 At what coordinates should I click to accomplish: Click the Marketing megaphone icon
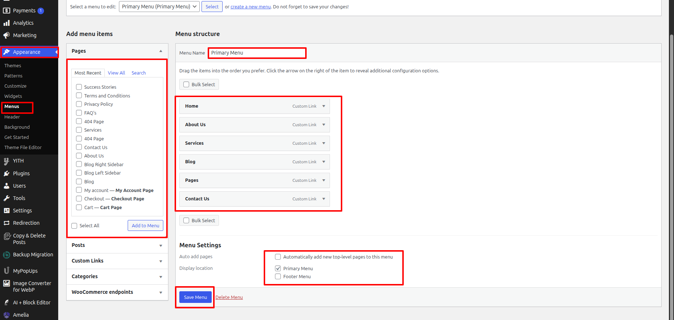pyautogui.click(x=7, y=35)
